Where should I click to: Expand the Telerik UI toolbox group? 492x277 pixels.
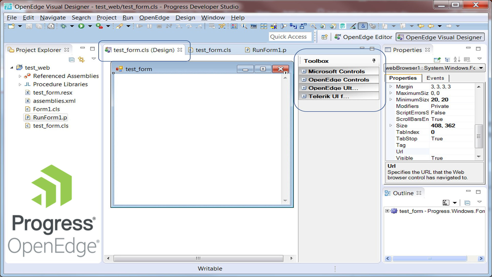point(304,96)
